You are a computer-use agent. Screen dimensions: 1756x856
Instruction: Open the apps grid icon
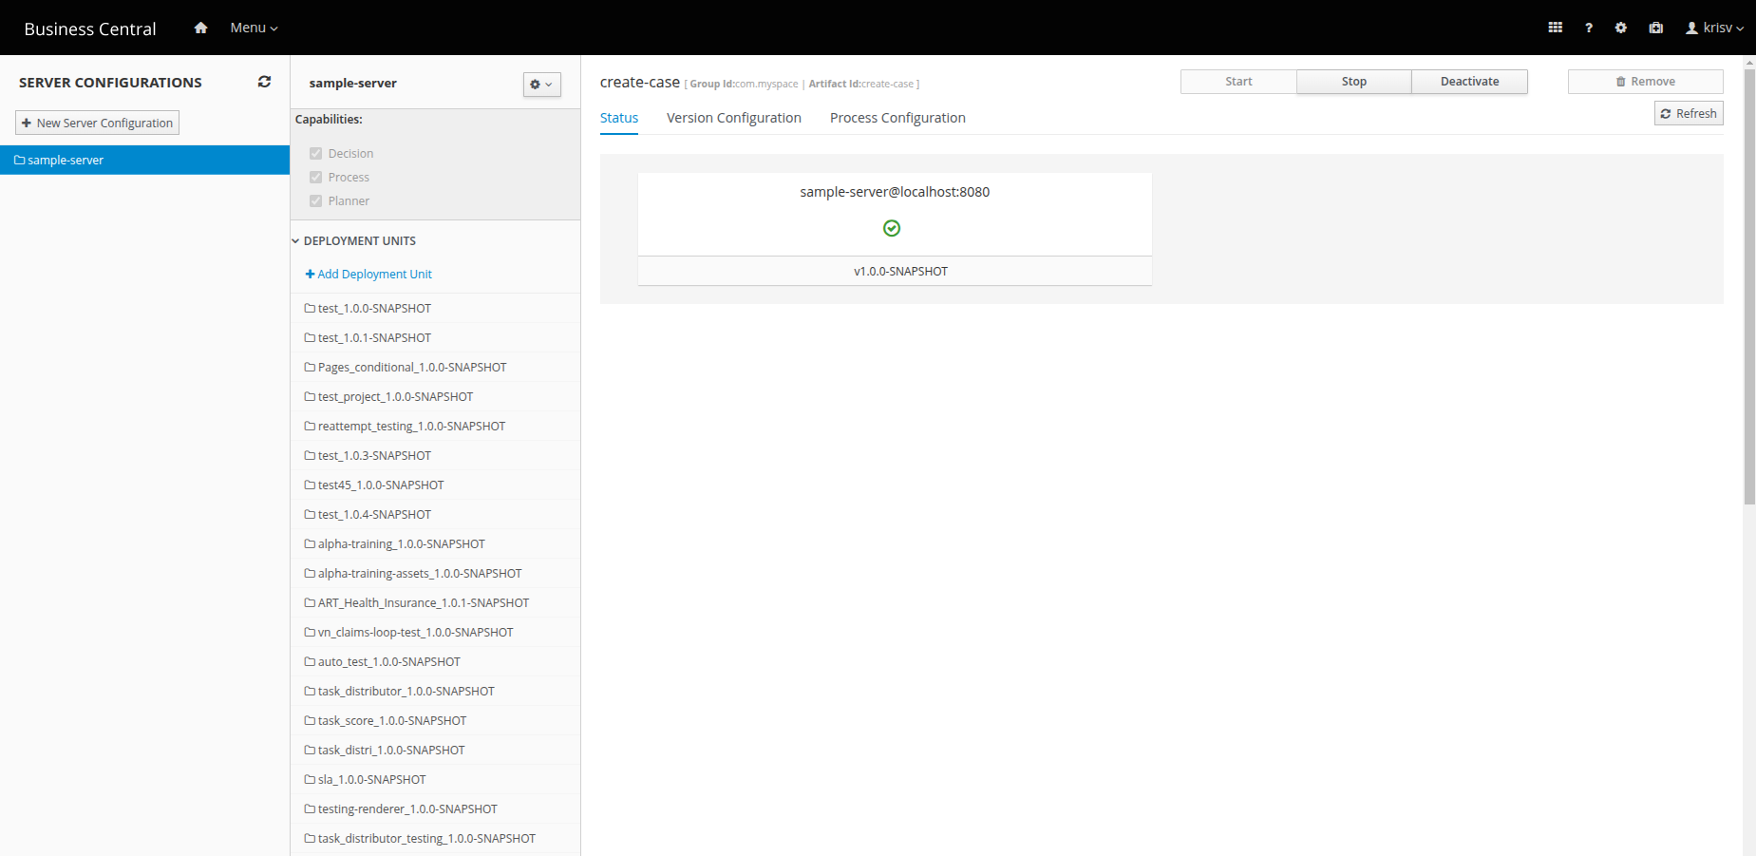(1555, 28)
